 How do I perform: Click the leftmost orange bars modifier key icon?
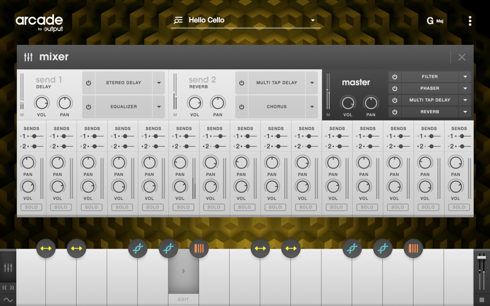199,249
